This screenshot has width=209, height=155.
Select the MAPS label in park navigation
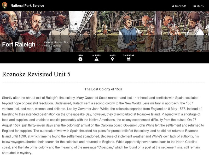(113, 55)
